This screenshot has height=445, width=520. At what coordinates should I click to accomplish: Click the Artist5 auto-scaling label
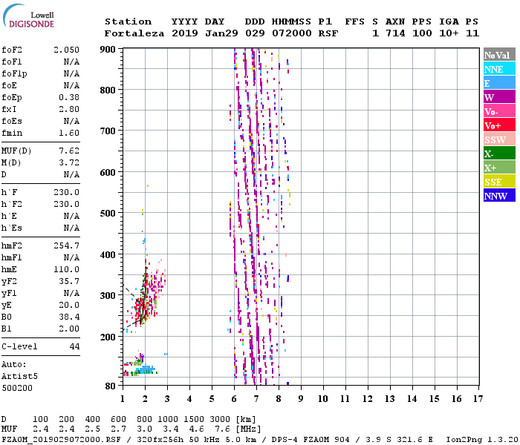(19, 377)
